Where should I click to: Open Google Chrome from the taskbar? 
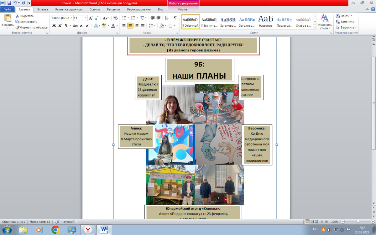tap(55, 230)
